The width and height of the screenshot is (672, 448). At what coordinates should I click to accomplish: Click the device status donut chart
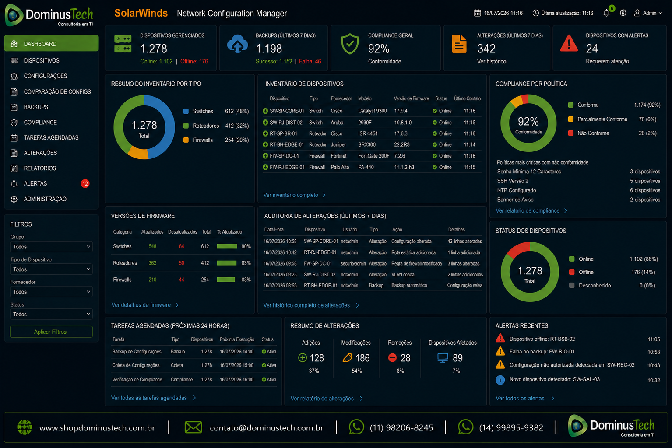click(530, 272)
